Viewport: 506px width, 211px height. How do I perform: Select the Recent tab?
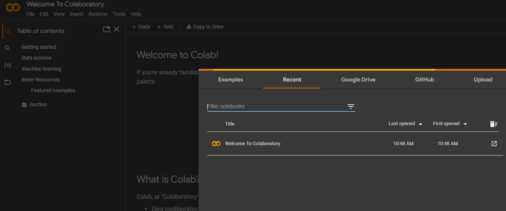click(x=292, y=80)
